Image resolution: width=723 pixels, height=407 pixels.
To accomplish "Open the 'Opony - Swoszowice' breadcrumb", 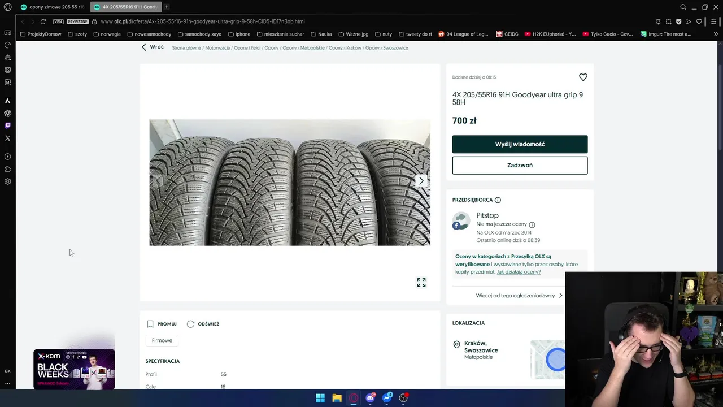I will 387,48.
